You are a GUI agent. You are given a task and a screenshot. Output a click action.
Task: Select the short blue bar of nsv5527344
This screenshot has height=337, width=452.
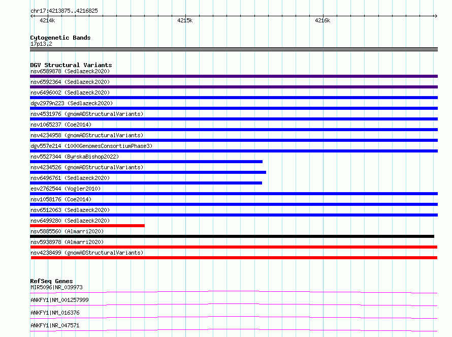click(x=146, y=162)
